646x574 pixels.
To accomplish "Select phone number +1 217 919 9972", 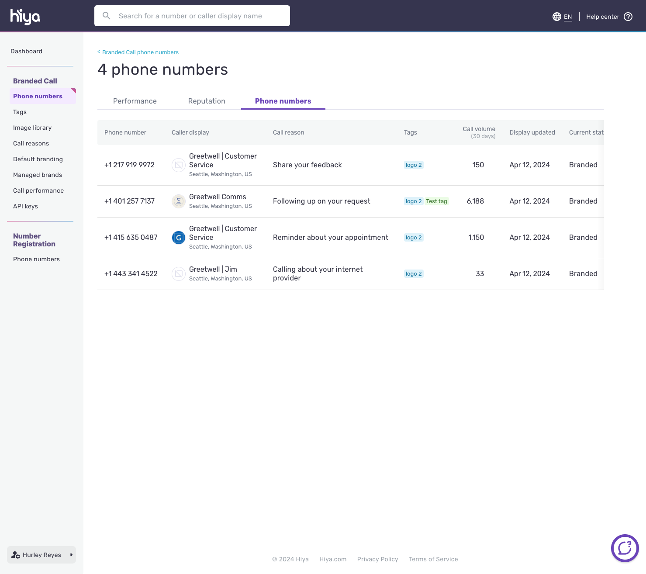I will 129,165.
